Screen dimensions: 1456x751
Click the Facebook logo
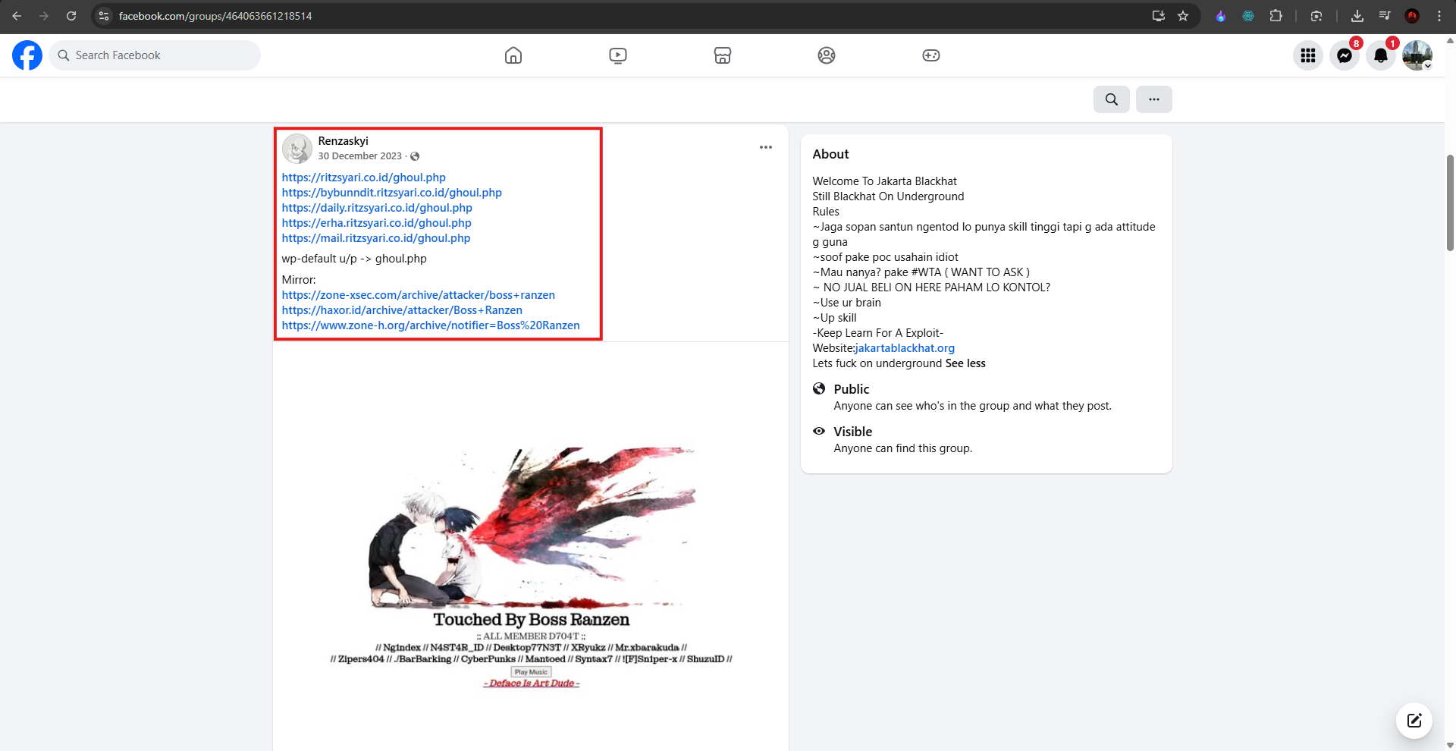pyautogui.click(x=27, y=55)
